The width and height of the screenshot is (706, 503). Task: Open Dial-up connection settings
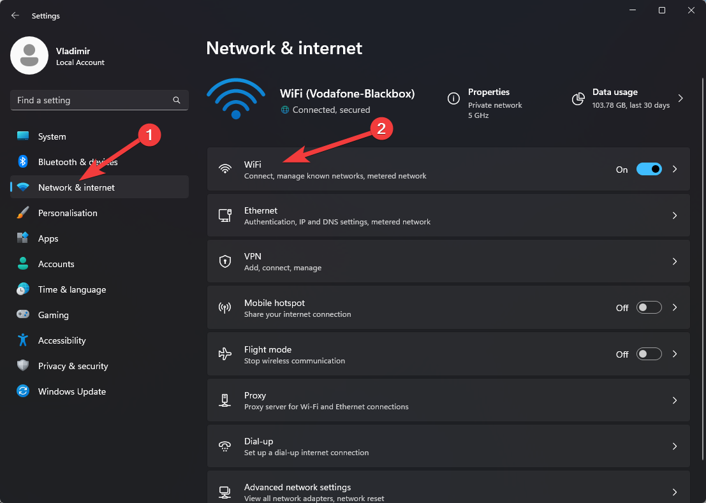click(258, 441)
